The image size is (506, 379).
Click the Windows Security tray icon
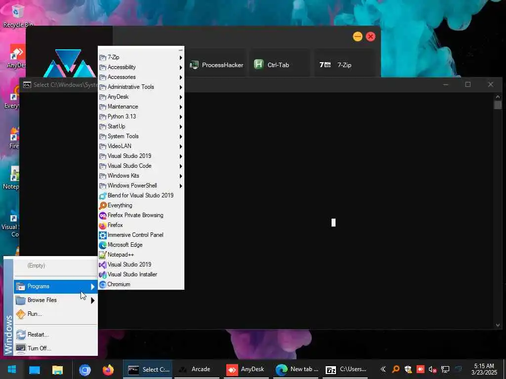(408, 370)
